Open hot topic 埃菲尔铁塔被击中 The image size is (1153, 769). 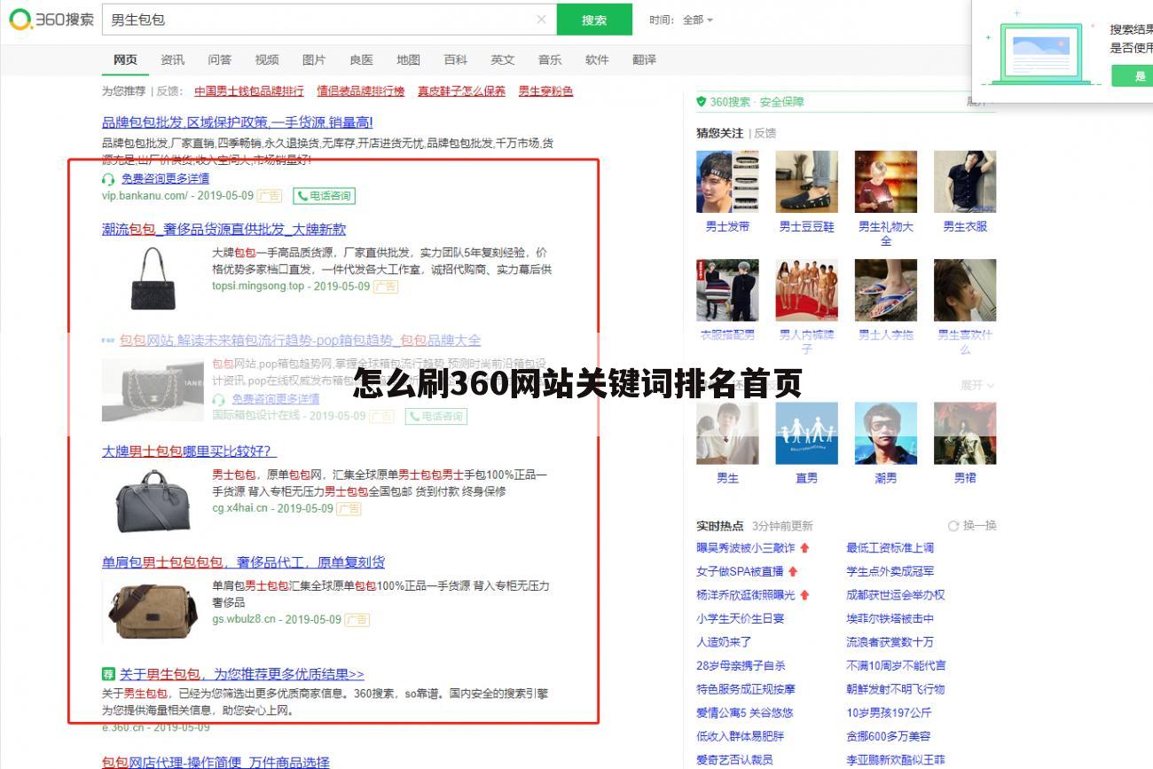tap(890, 618)
